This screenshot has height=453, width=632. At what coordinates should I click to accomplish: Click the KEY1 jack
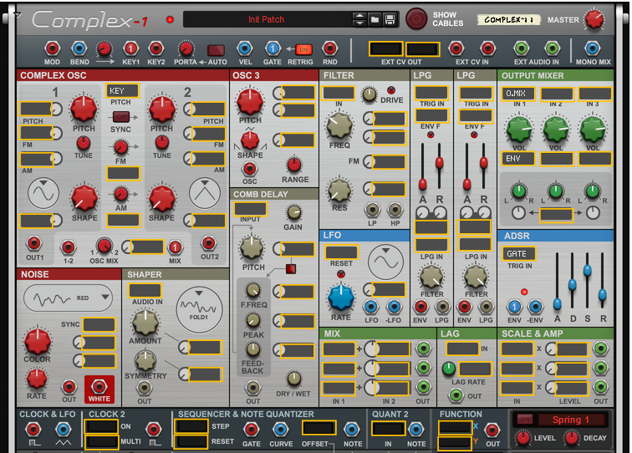point(130,48)
